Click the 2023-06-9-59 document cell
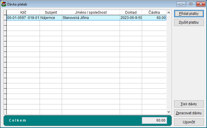 (x=131, y=18)
